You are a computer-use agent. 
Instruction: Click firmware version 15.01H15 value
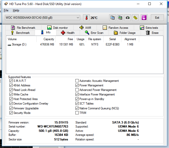tap(61, 122)
